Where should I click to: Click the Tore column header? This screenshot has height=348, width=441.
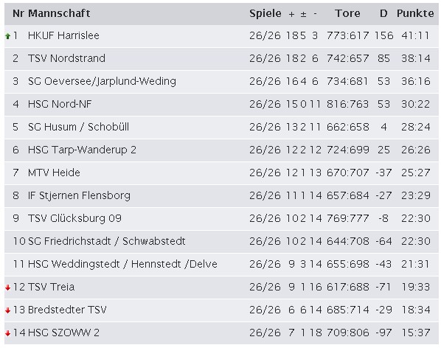click(x=347, y=13)
